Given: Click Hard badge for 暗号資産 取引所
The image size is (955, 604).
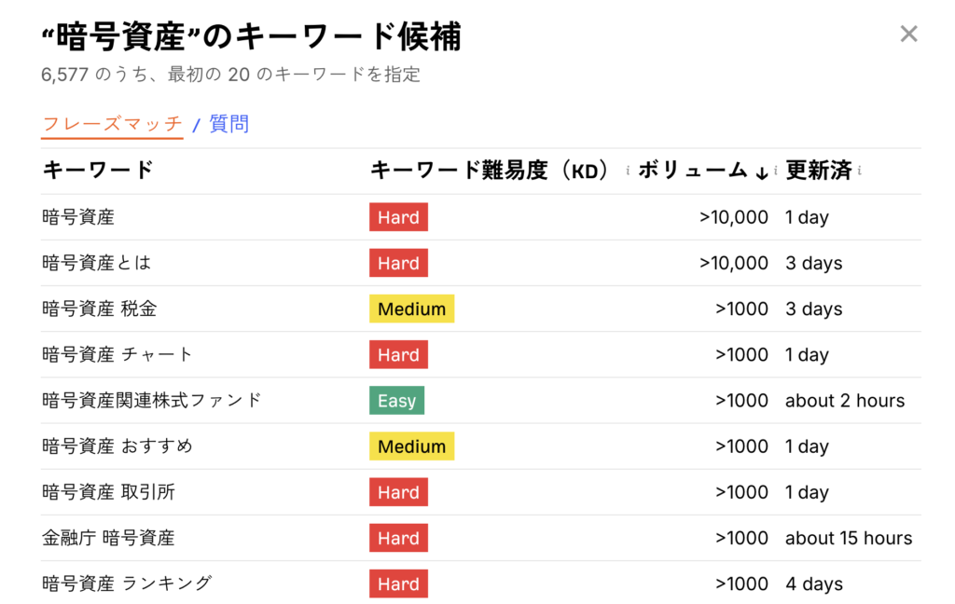Looking at the screenshot, I should pyautogui.click(x=398, y=492).
